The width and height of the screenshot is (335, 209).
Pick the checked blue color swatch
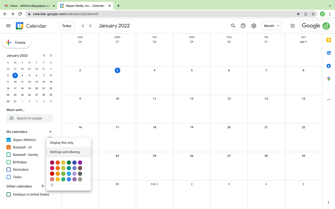point(69,174)
